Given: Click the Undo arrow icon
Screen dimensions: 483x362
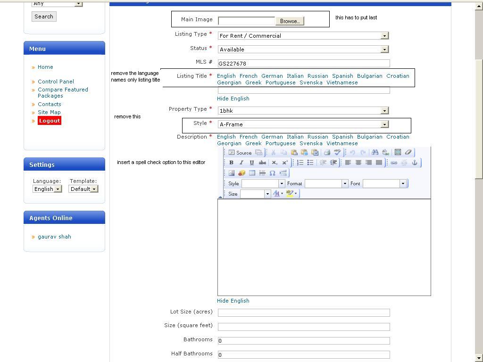Looking at the screenshot, I should pos(352,152).
